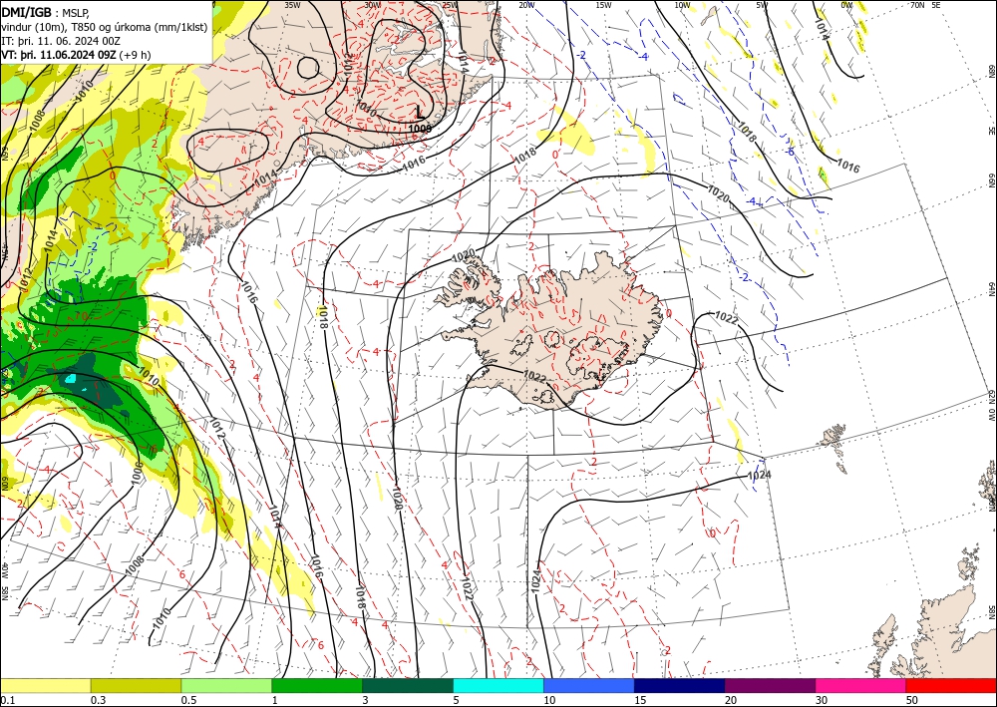Click the '15W' longitude label
This screenshot has width=997, height=707.
[603, 5]
